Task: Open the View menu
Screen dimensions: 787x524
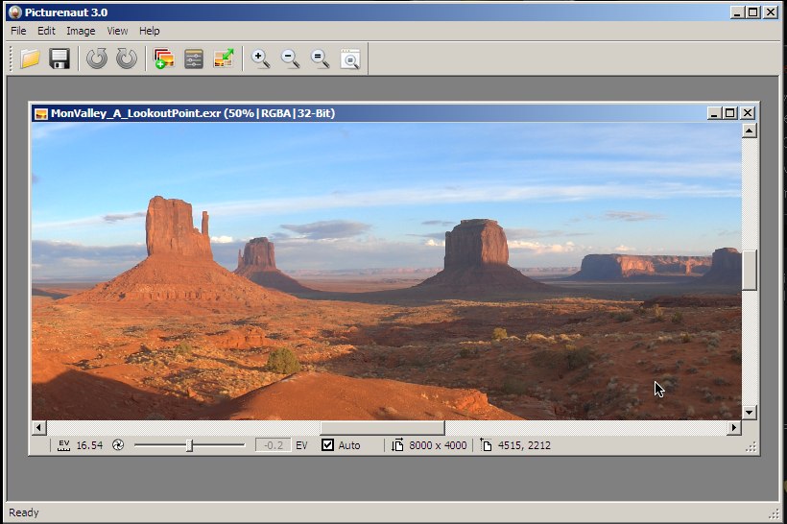Action: click(117, 31)
